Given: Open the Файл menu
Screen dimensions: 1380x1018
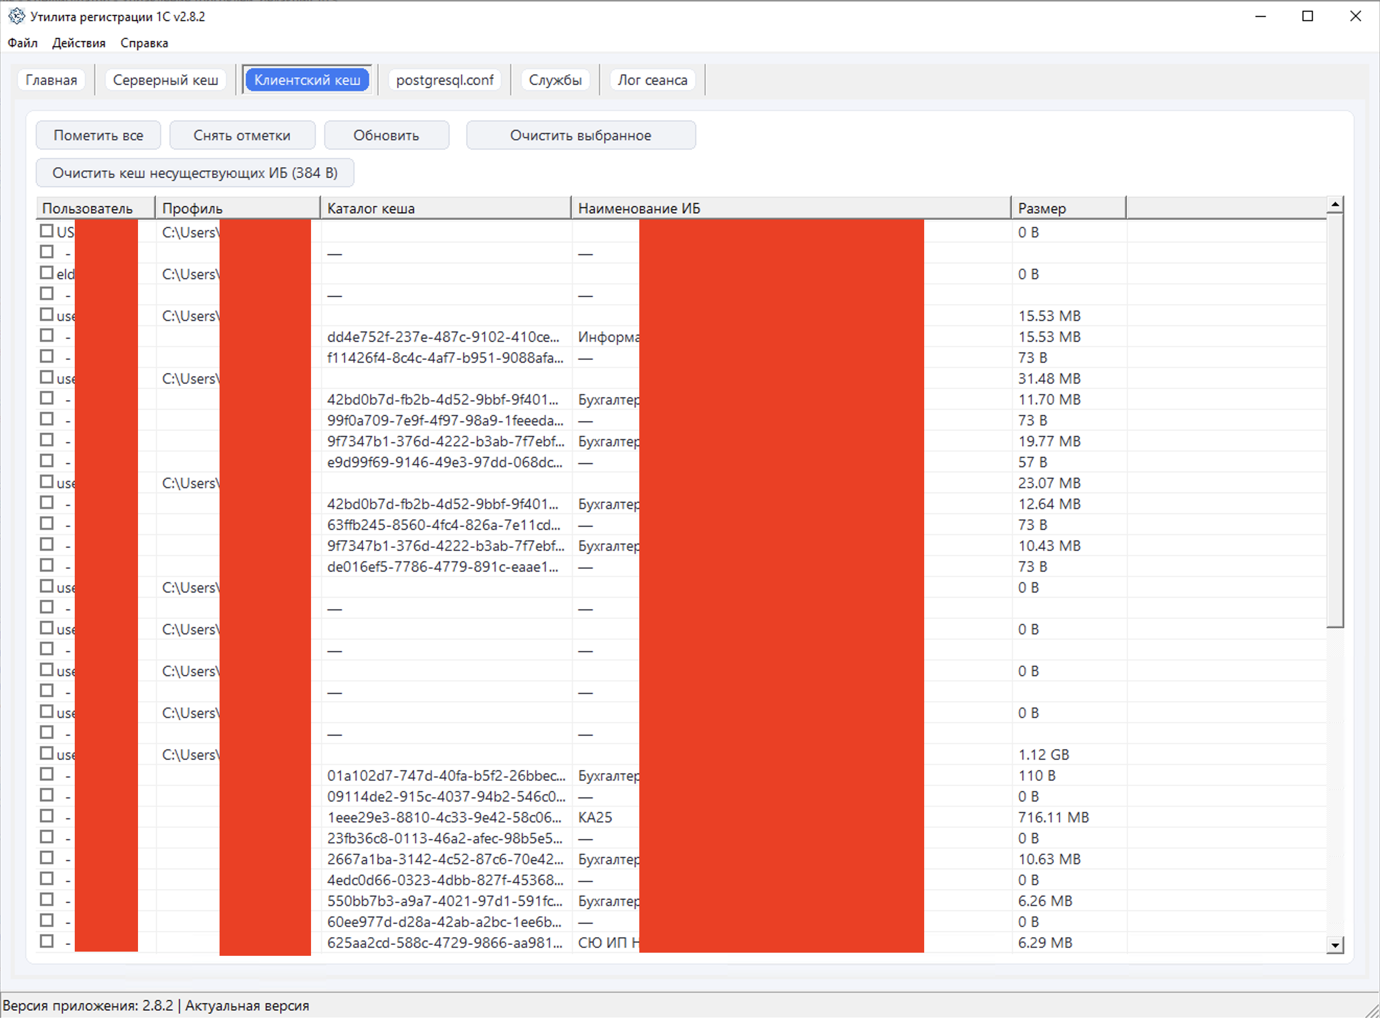Looking at the screenshot, I should [23, 43].
